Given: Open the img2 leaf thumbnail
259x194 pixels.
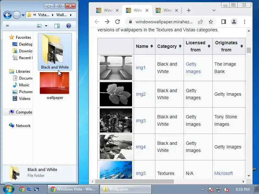Looking at the screenshot, I should pos(116,94).
